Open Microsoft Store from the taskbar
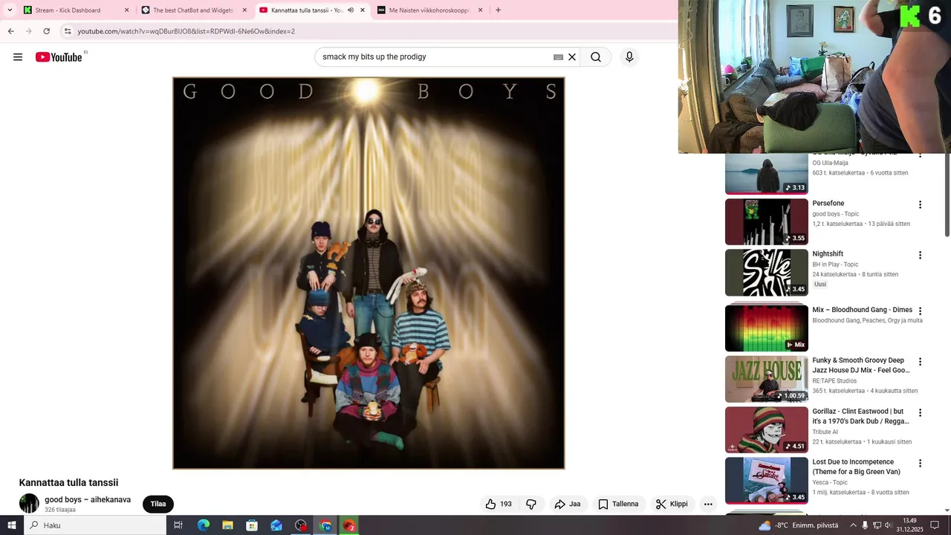This screenshot has height=535, width=951. tap(252, 525)
